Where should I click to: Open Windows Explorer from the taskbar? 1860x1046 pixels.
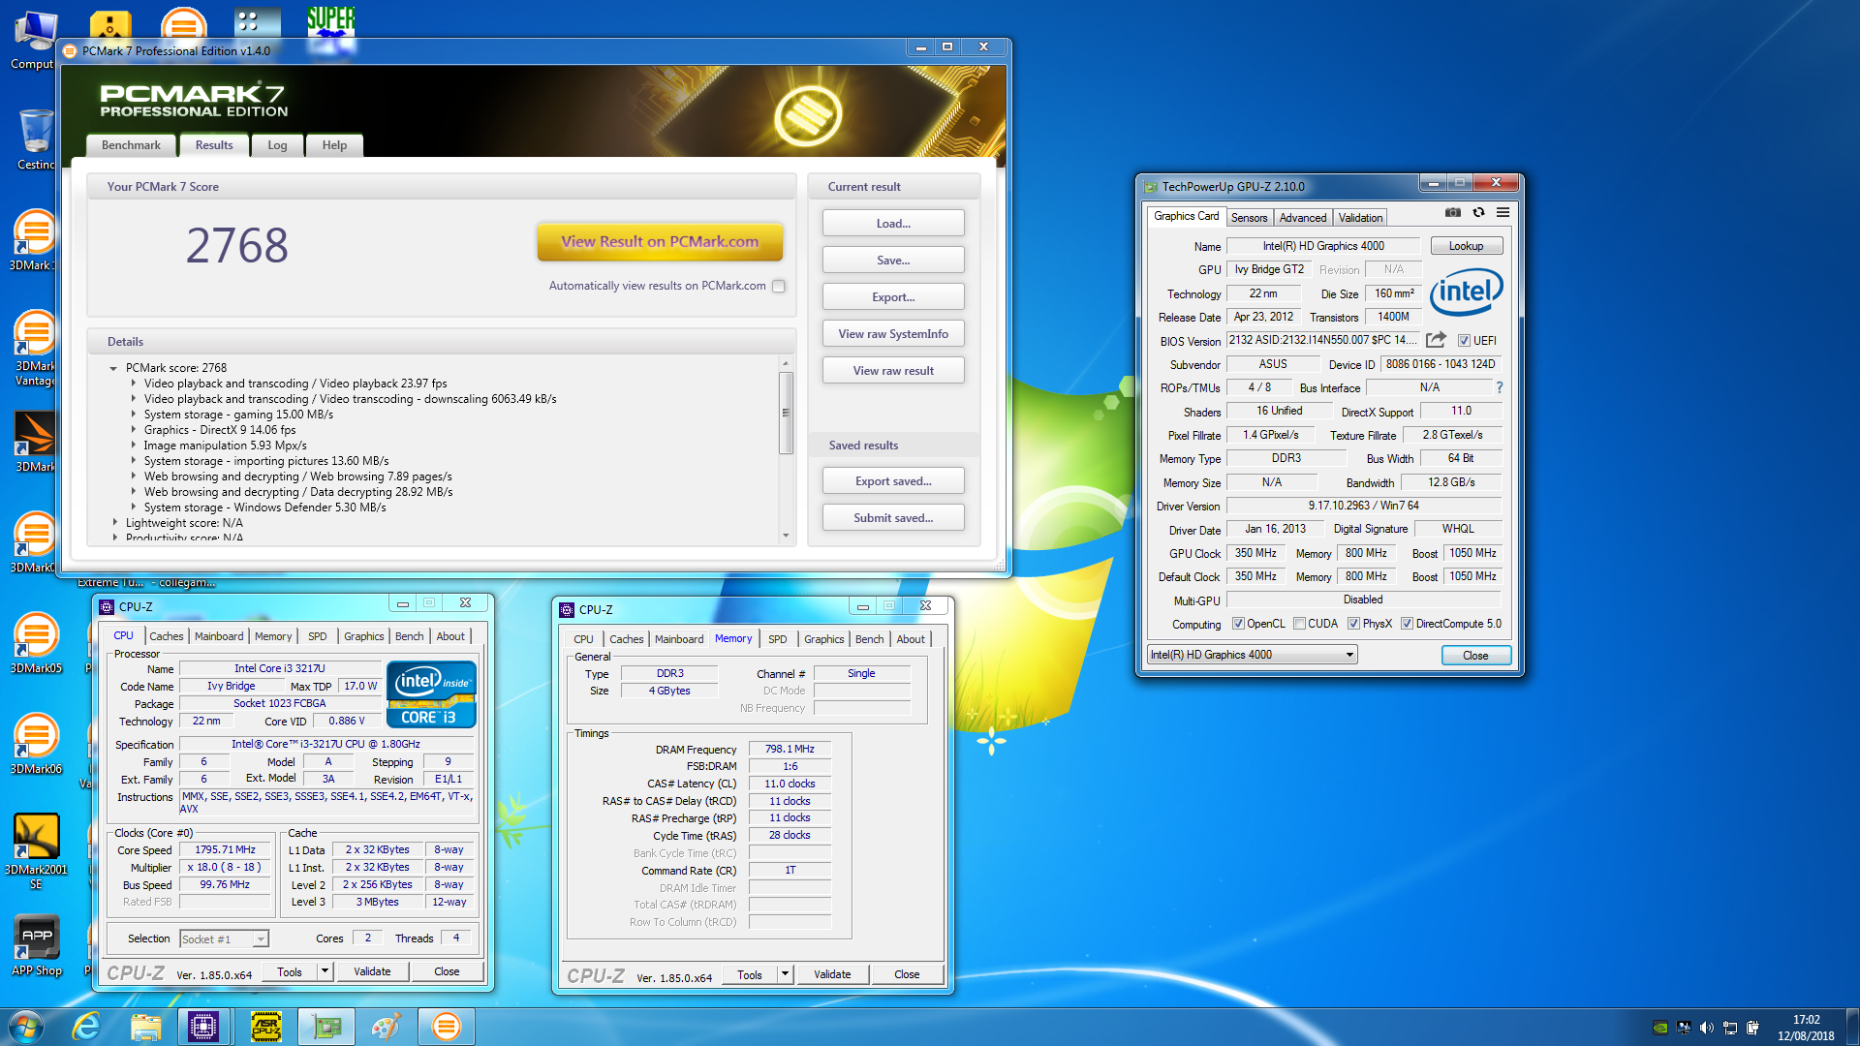[x=146, y=1027]
